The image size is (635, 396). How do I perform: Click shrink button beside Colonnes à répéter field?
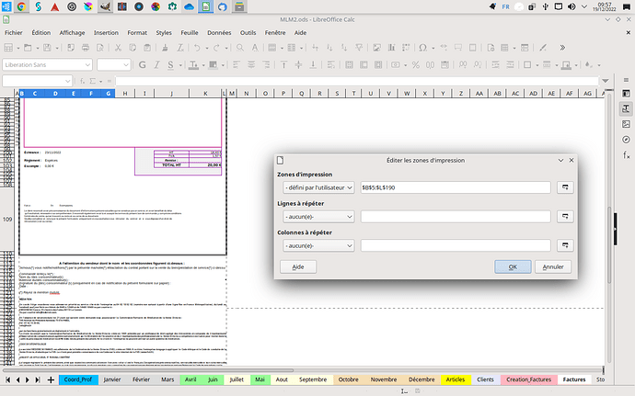pyautogui.click(x=565, y=245)
